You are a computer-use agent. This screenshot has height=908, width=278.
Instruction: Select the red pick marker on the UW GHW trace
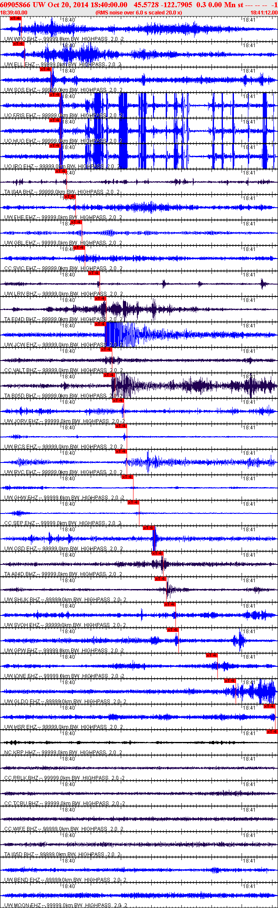pos(128,477)
